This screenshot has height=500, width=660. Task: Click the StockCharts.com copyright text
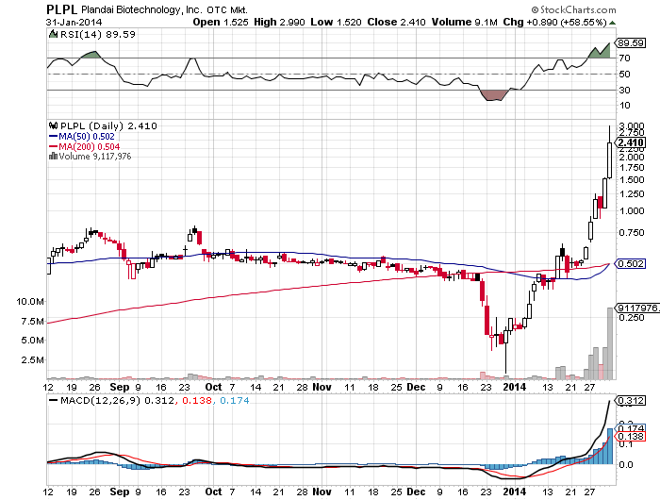pyautogui.click(x=573, y=9)
